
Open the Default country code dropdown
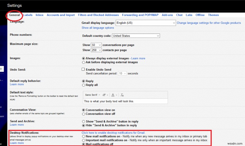point(136,36)
